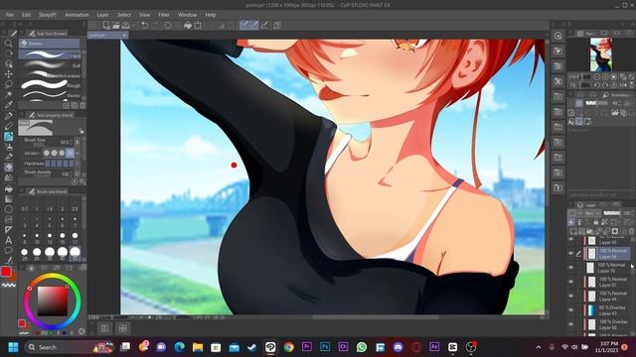The width and height of the screenshot is (636, 357).
Task: Select the Text tool (A icon)
Action: [x=8, y=240]
